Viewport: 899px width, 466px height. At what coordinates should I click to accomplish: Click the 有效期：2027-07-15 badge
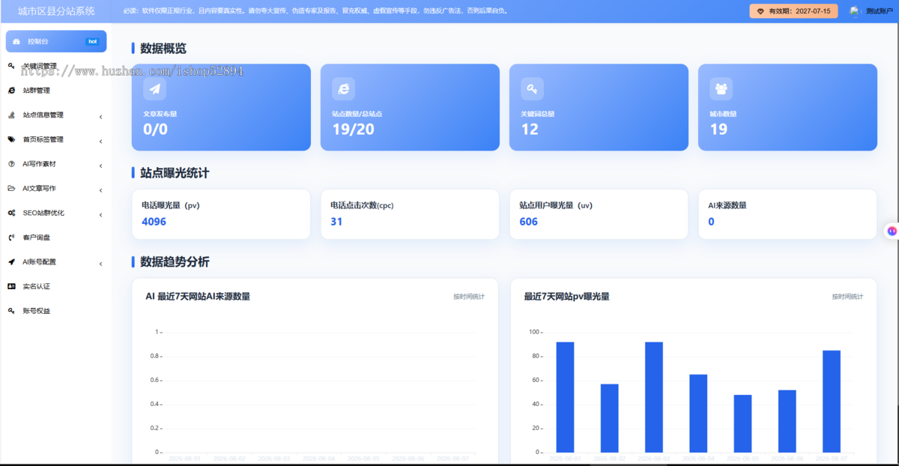[x=793, y=11]
